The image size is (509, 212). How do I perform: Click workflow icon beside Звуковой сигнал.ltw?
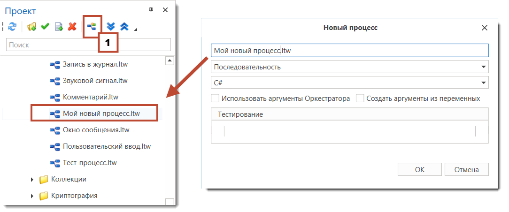tap(54, 81)
